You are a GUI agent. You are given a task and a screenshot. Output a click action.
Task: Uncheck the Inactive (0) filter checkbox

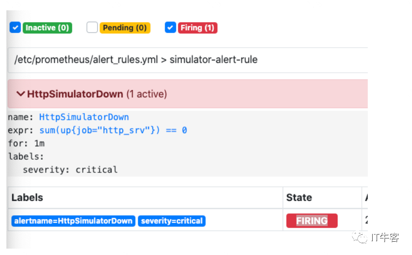[x=15, y=28]
